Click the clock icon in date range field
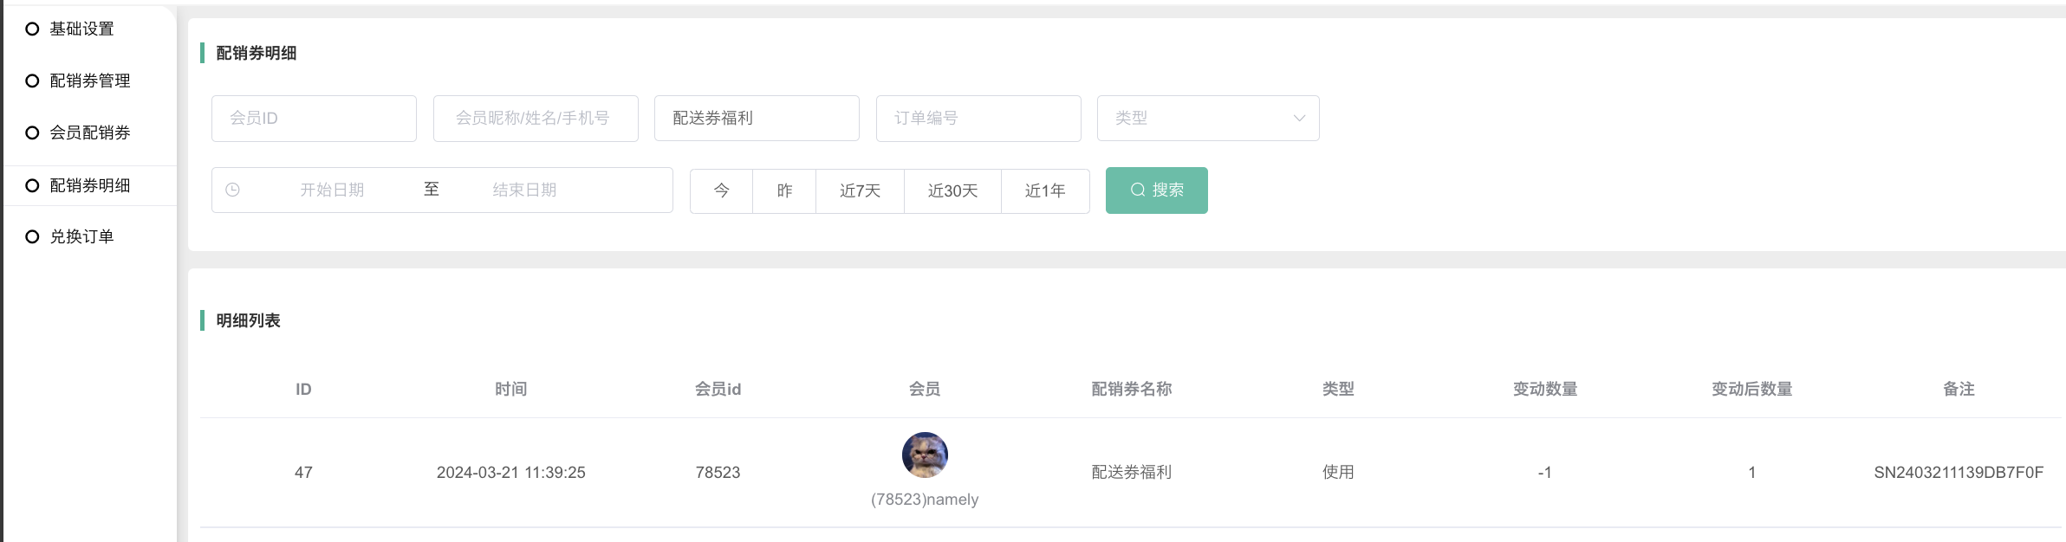Screen dimensions: 2066x542 pos(232,190)
